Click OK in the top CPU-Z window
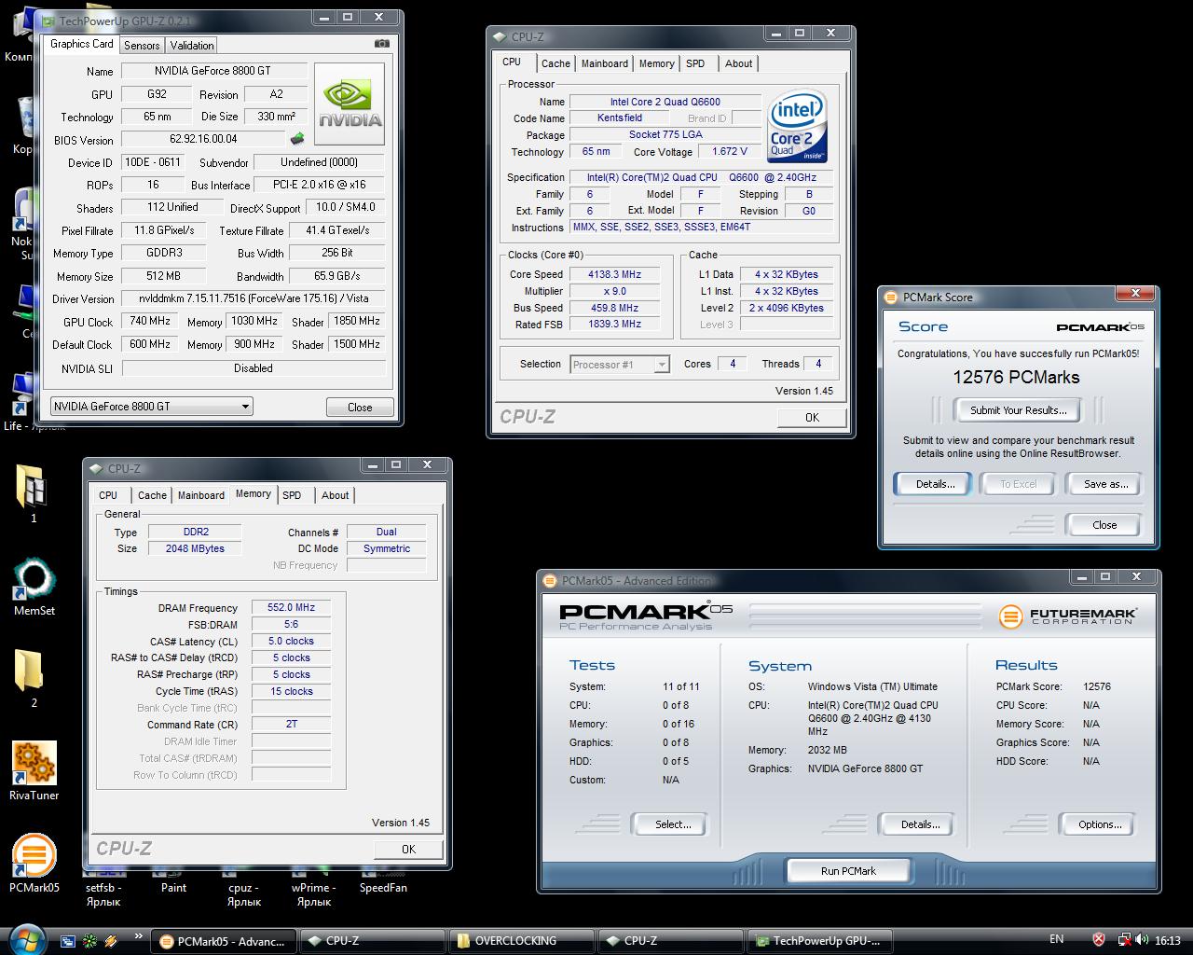The image size is (1193, 955). [x=812, y=417]
